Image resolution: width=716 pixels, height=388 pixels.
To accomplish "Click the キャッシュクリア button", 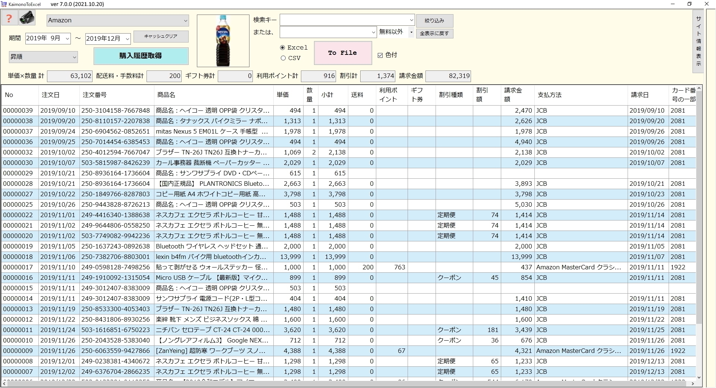I will pos(161,37).
